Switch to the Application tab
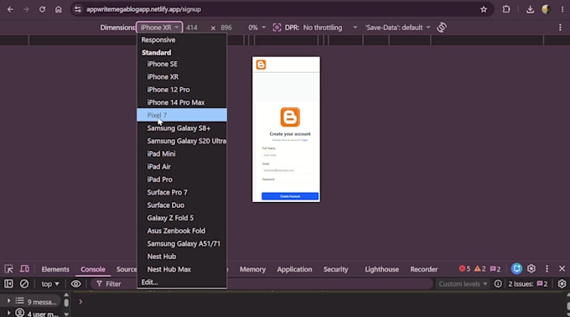This screenshot has width=570, height=317. point(294,269)
